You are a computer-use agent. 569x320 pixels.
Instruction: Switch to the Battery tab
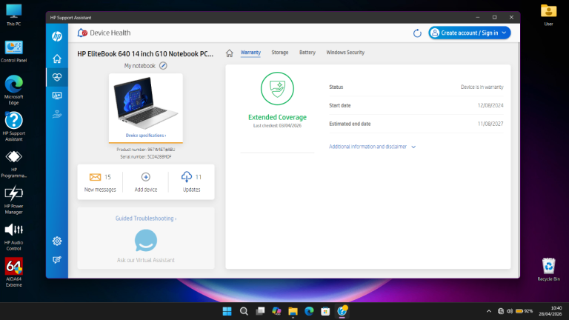(x=307, y=53)
